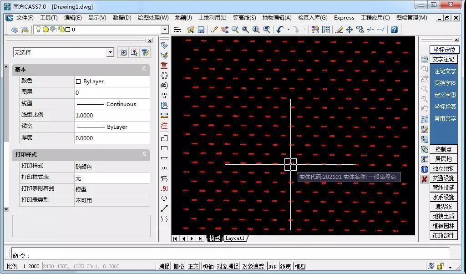Image resolution: width=466 pixels, height=274 pixels.
Task: Click the layer color swatch in layer dropdown
Action: tap(68, 30)
